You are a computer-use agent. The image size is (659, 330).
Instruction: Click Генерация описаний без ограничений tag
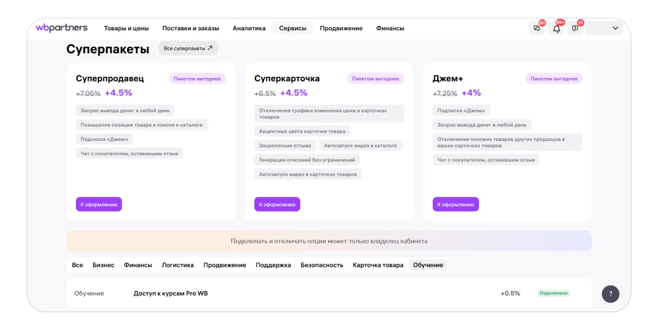[x=307, y=160]
